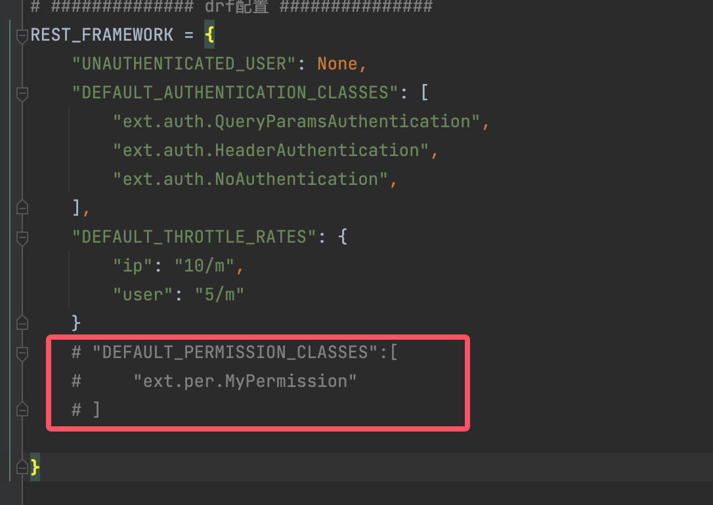Click commented "ext.per.MyPermission" text

pyautogui.click(x=245, y=381)
